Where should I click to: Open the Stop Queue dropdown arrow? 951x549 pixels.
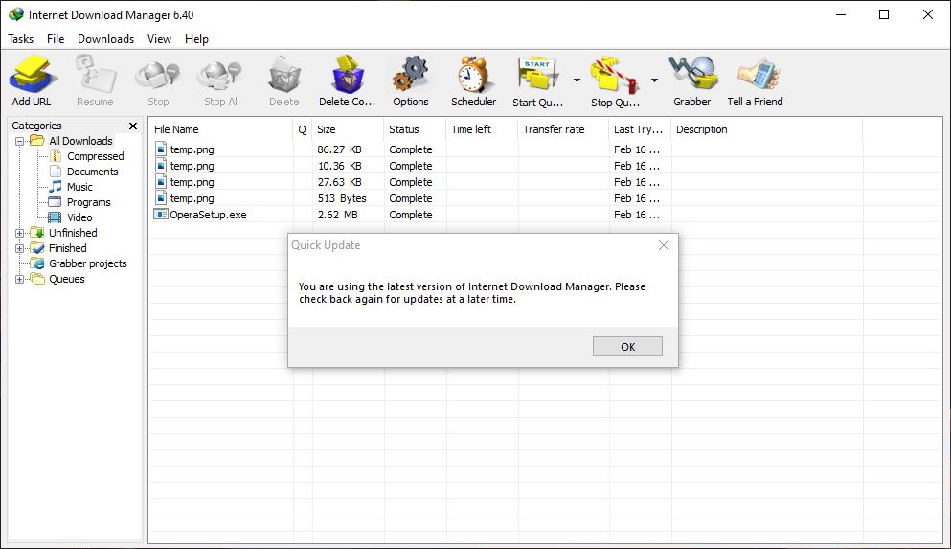pos(655,80)
